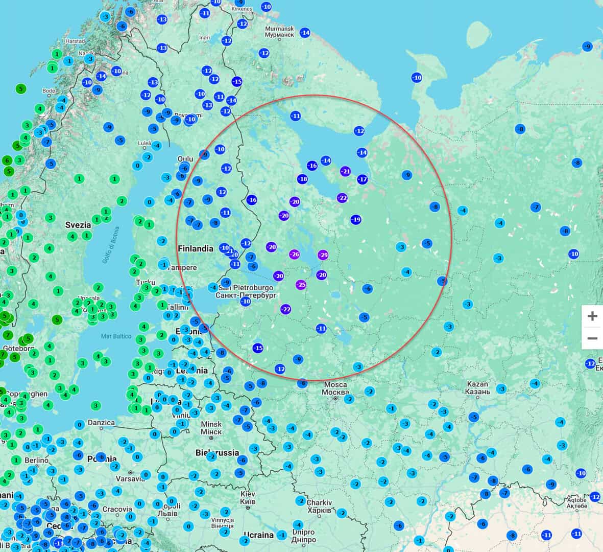Select the -19 temperature marker

356,220
